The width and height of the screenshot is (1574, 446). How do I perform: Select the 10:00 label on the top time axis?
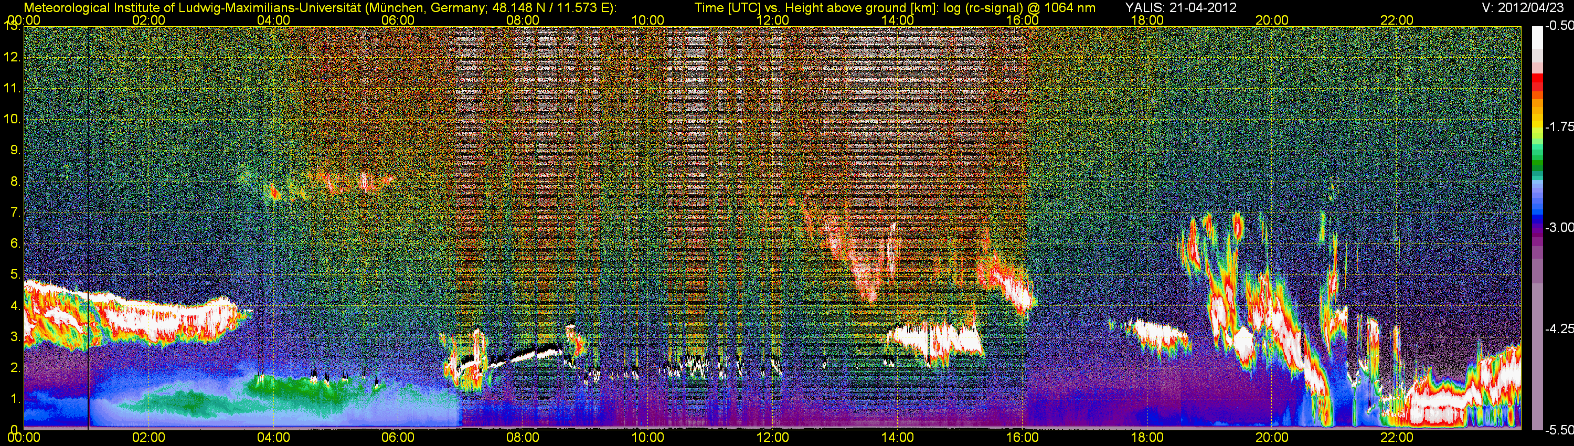coord(647,20)
